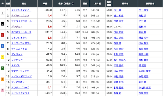Click the red odds value 4.4
This screenshot has height=96, width=163.
50,15
